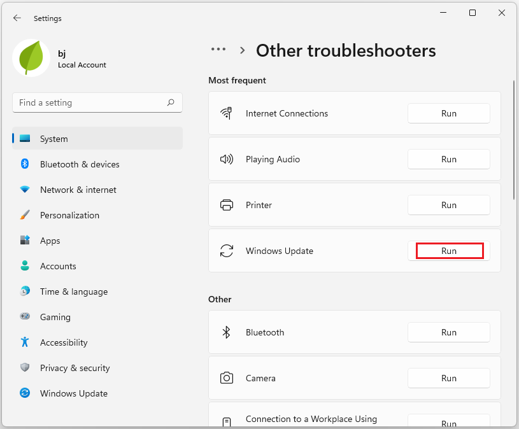Viewport: 519px width, 429px height.
Task: Open Gaming label in sidebar
Action: 55,317
